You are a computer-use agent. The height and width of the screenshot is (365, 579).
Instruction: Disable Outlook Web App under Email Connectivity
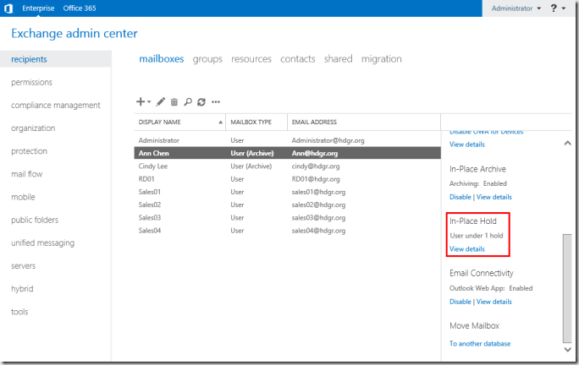tap(460, 302)
